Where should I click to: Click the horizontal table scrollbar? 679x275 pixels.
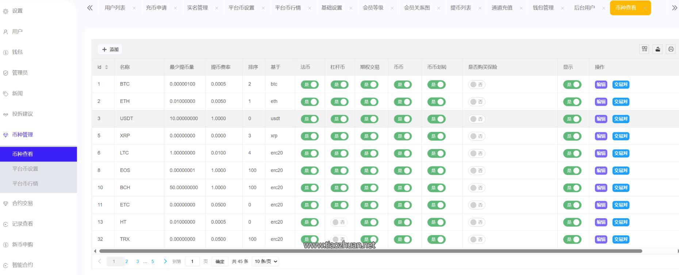tap(371, 251)
